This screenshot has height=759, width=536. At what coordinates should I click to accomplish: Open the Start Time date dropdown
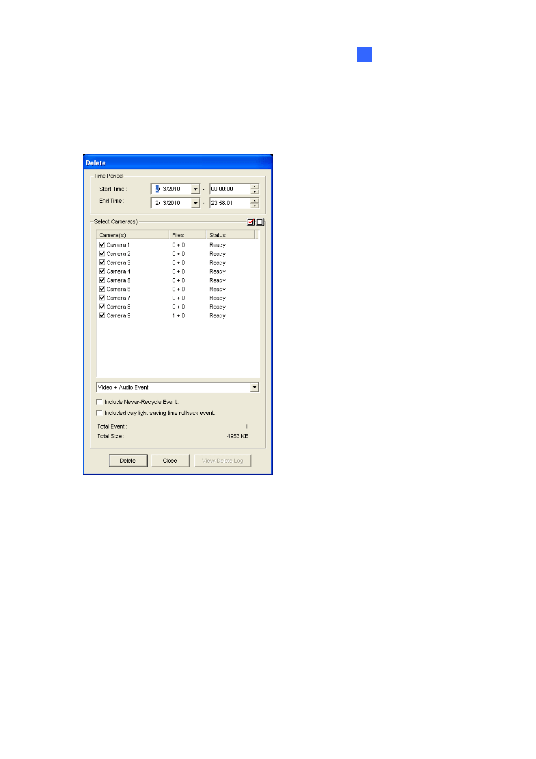(x=196, y=189)
